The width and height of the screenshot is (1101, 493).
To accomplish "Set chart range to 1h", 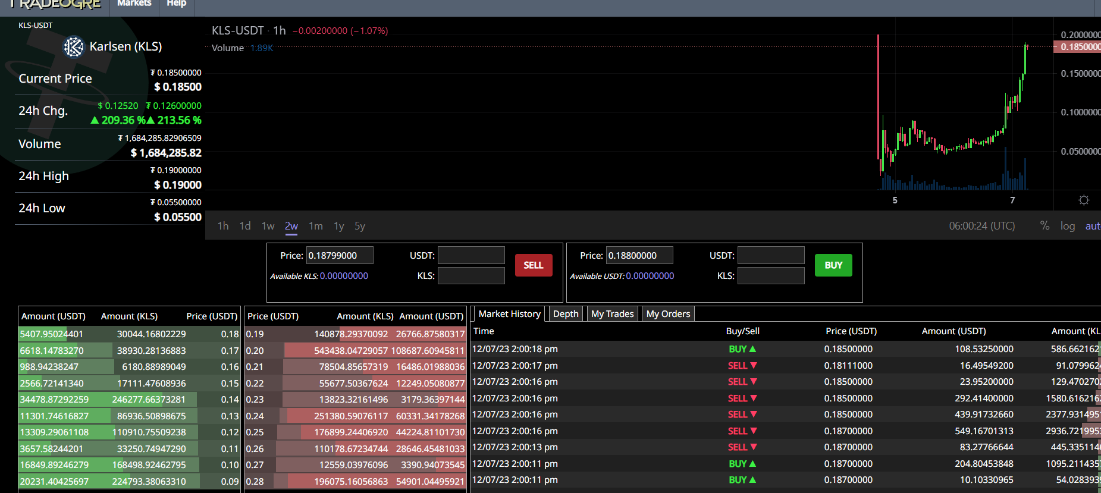I will pyautogui.click(x=223, y=226).
